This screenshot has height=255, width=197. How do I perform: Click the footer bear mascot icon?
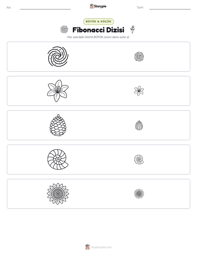tap(87, 247)
